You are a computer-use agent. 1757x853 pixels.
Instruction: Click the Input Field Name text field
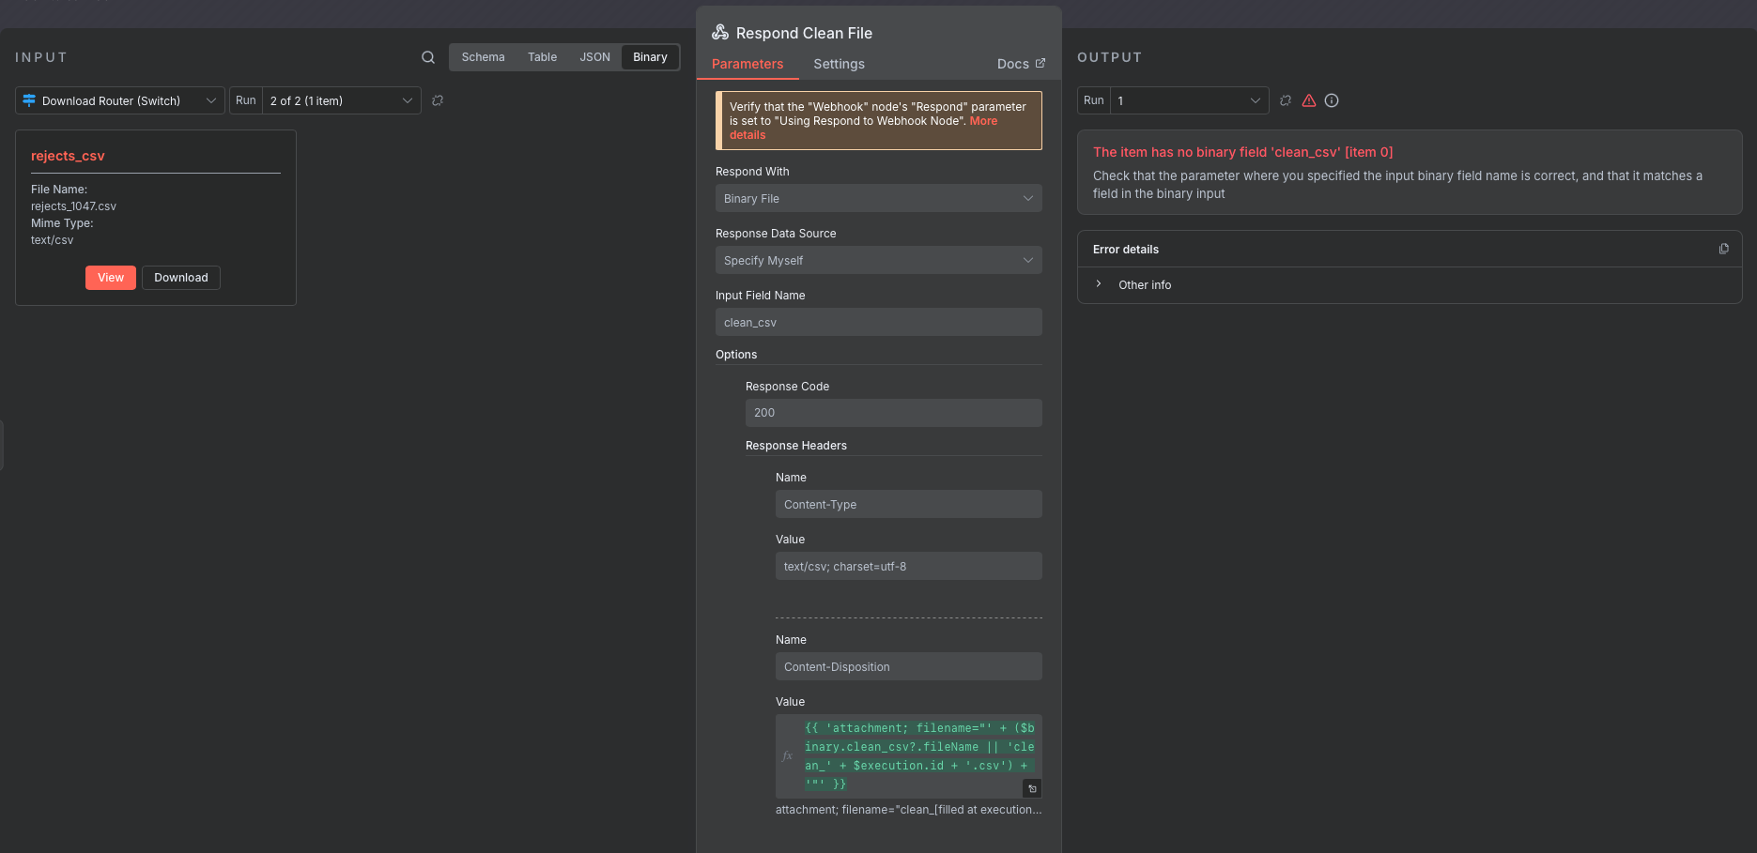[878, 322]
